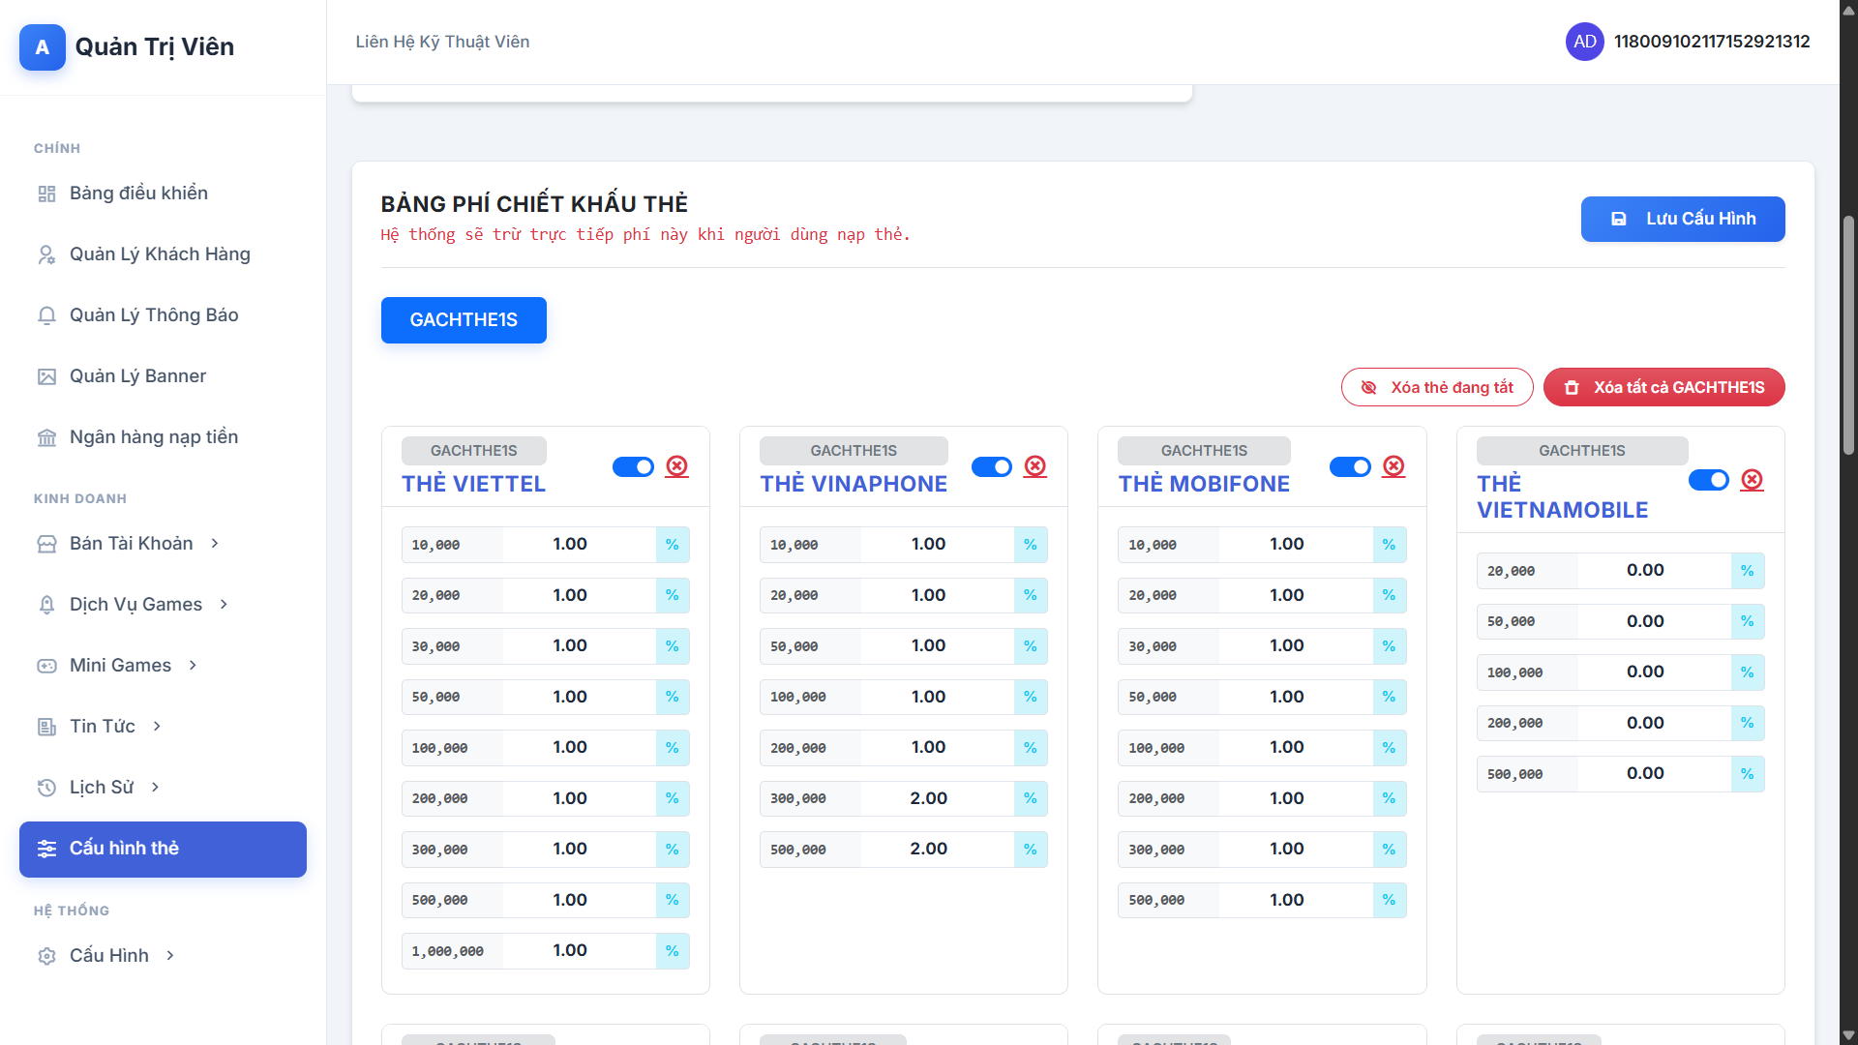Expand the Cấu Hình system menu
The image size is (1858, 1045).
pyautogui.click(x=109, y=956)
